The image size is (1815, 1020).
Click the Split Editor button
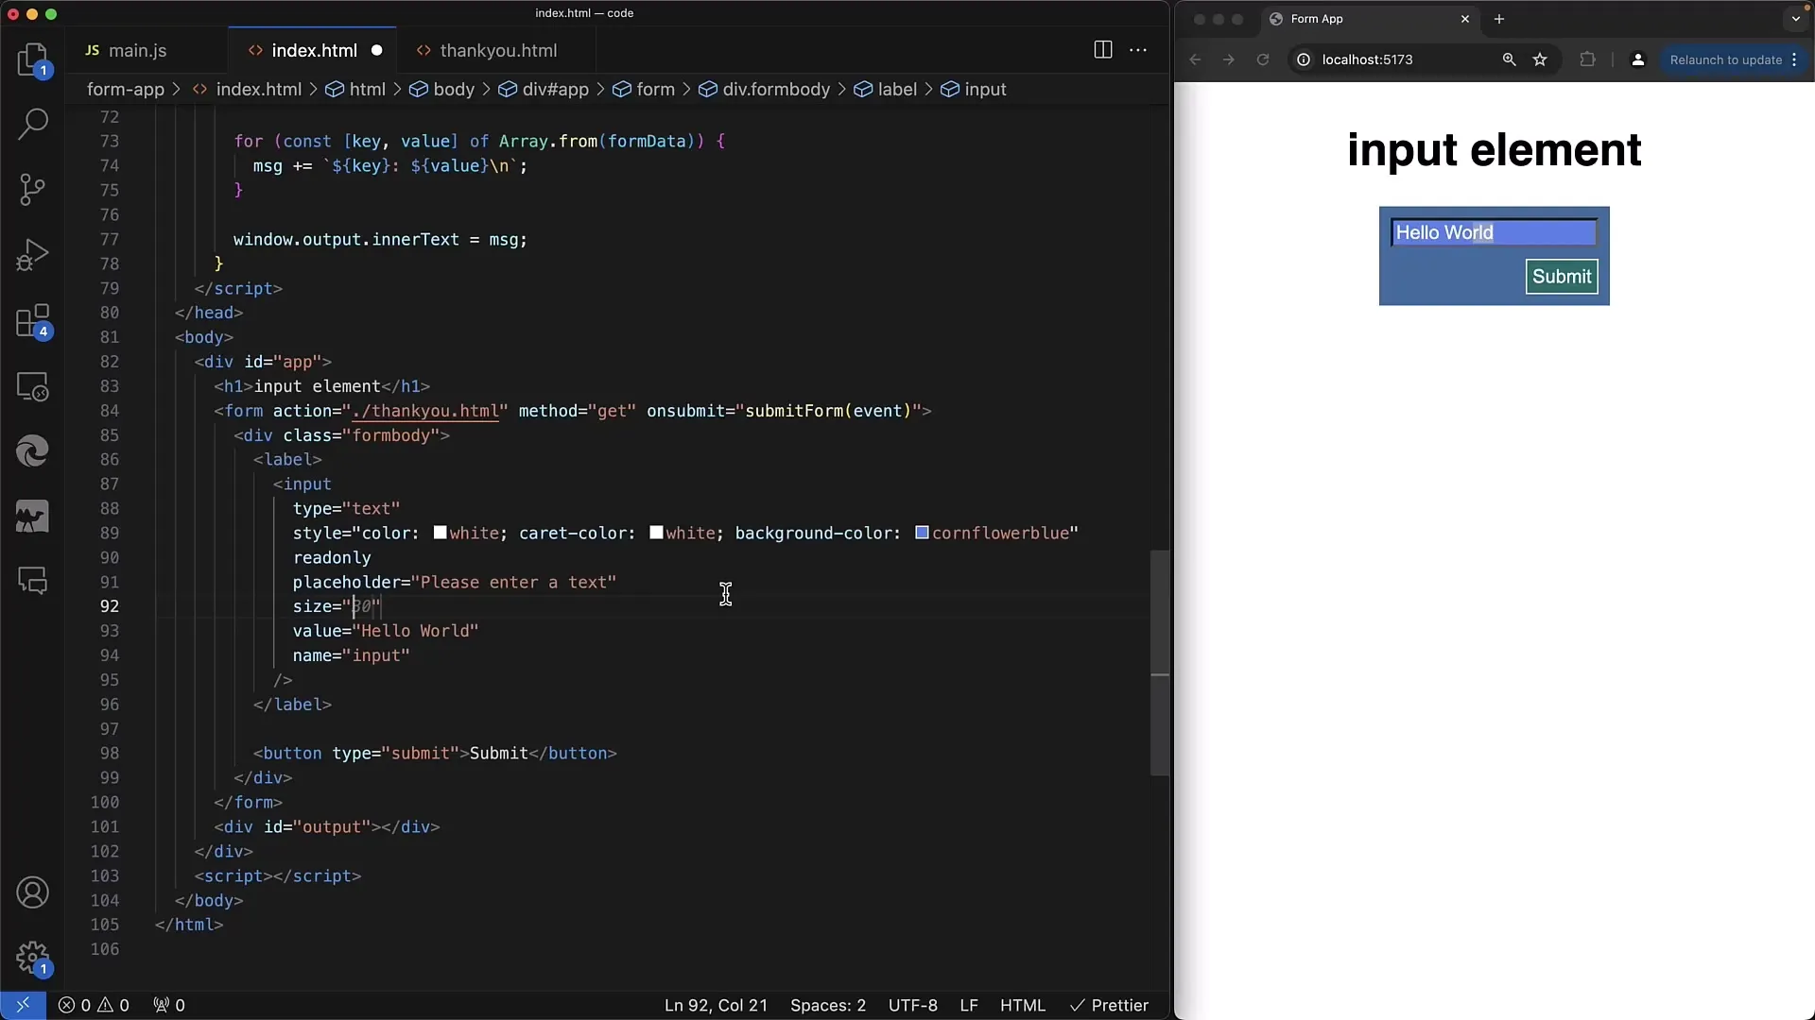tap(1100, 50)
